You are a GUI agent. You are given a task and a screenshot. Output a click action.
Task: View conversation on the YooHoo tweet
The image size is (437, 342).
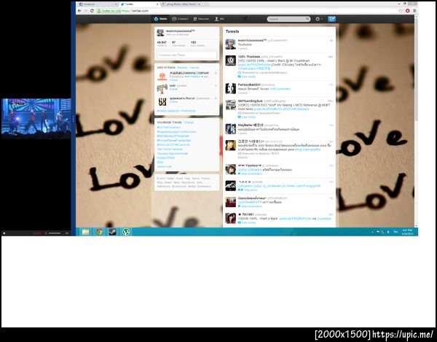(x=250, y=174)
